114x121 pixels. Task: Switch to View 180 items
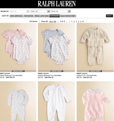pyautogui.click(x=52, y=21)
